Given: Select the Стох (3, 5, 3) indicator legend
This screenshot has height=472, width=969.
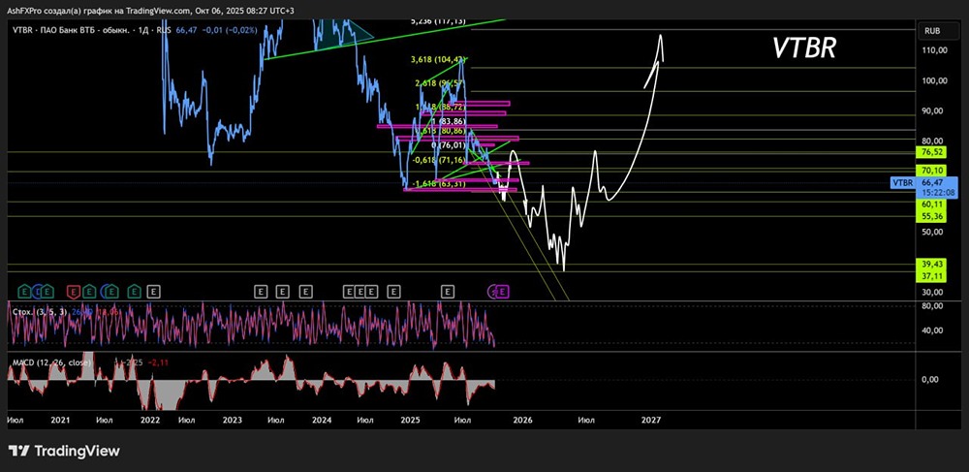Looking at the screenshot, I should (39, 311).
